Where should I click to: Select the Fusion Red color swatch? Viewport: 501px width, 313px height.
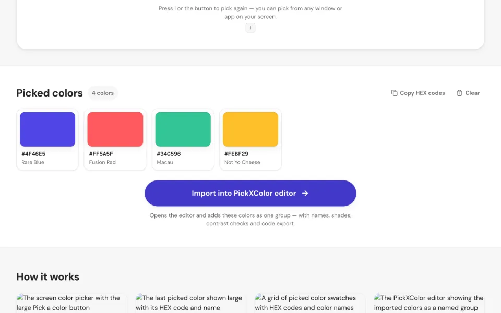pyautogui.click(x=115, y=129)
